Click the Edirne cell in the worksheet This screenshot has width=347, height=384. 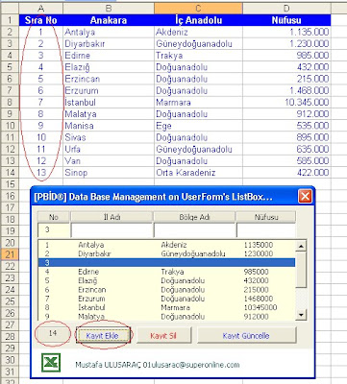tap(109, 56)
